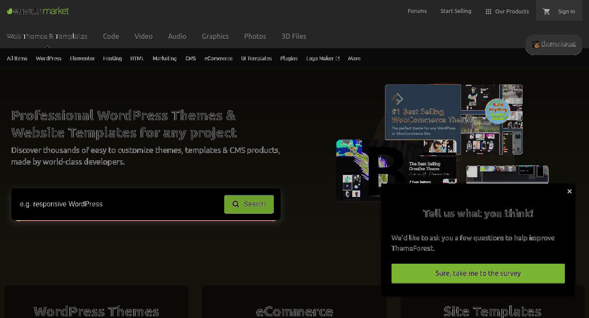Select eCommerce in the submenu
This screenshot has height=318, width=589.
218,58
